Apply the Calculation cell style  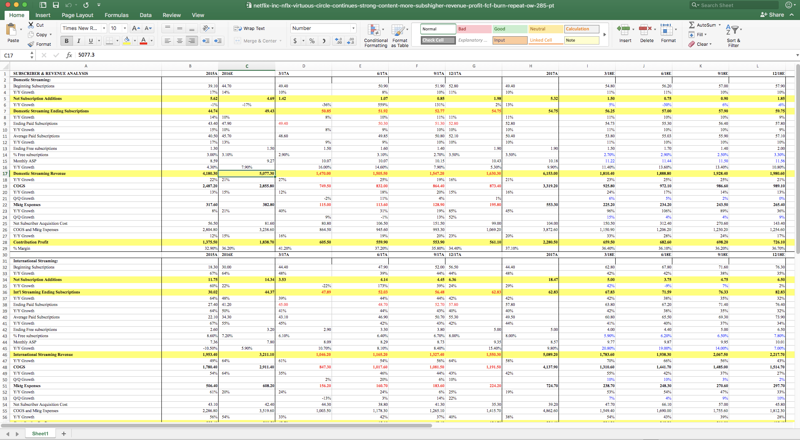(582, 29)
